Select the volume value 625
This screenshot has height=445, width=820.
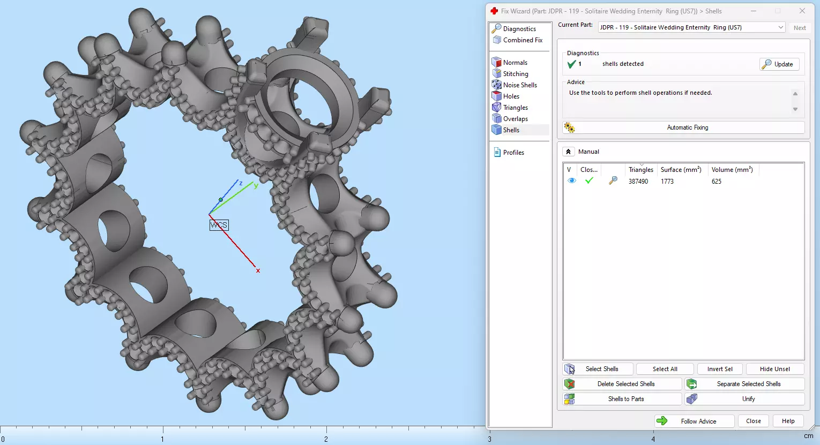pyautogui.click(x=717, y=182)
